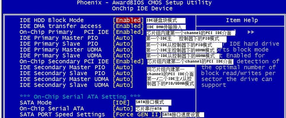Select the Force GEN II speed value

click(x=137, y=114)
